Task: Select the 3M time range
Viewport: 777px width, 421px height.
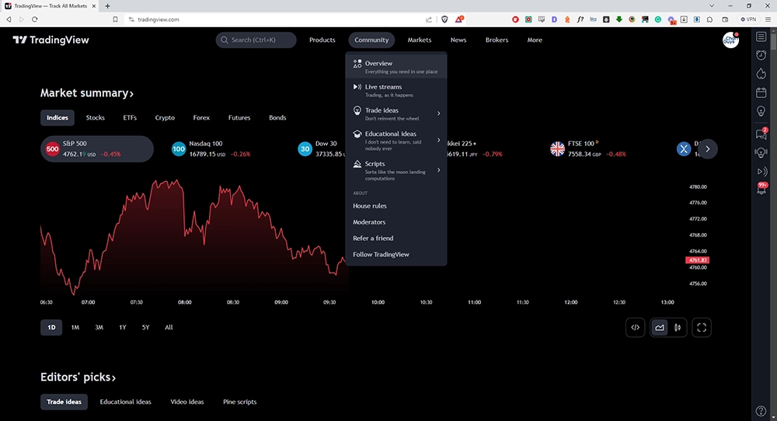Action: click(x=99, y=327)
